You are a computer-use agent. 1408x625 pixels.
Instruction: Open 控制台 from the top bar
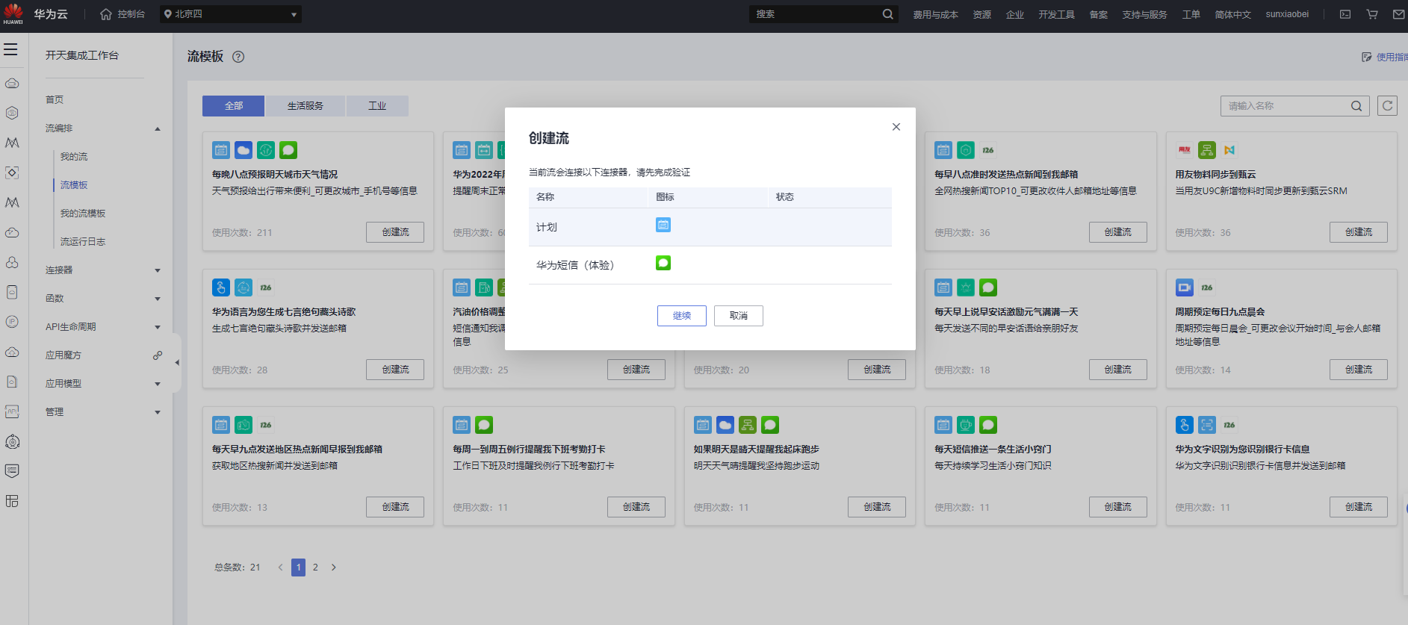click(122, 14)
